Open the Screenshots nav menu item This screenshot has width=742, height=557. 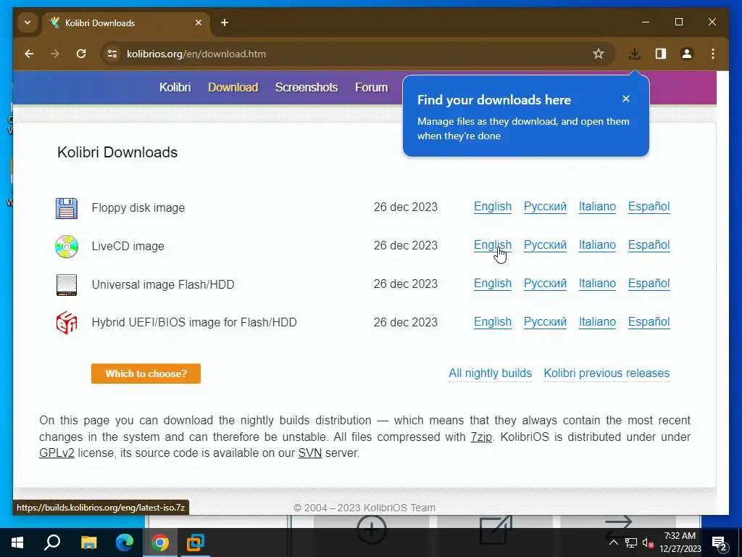pyautogui.click(x=307, y=88)
